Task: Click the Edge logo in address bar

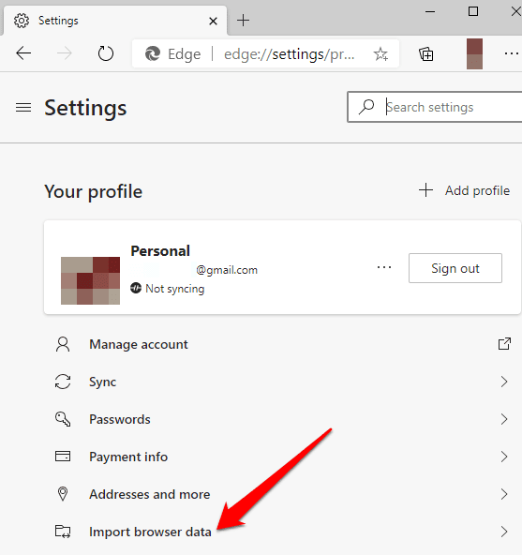Action: pos(153,53)
